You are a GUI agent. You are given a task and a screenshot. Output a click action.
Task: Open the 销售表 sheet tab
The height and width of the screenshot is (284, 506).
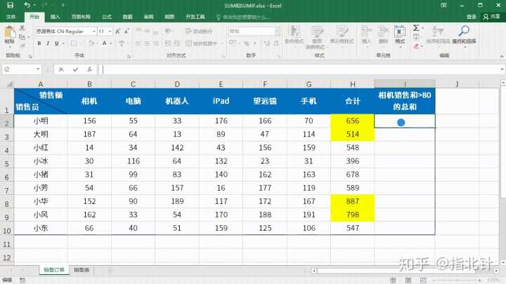click(x=82, y=270)
